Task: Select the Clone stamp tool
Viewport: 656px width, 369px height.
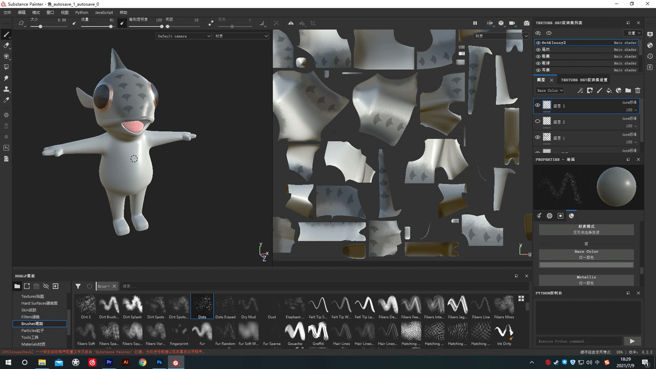Action: [x=6, y=89]
